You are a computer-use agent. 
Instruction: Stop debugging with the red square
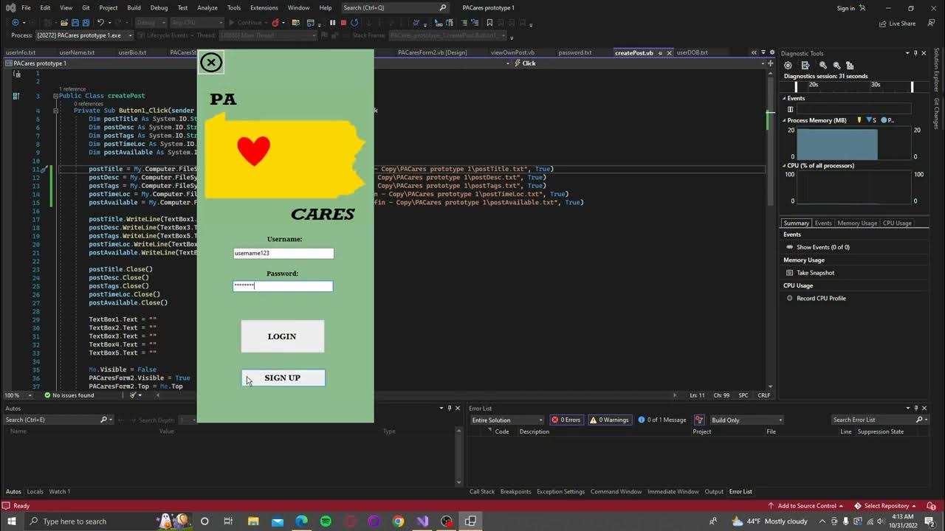click(343, 23)
